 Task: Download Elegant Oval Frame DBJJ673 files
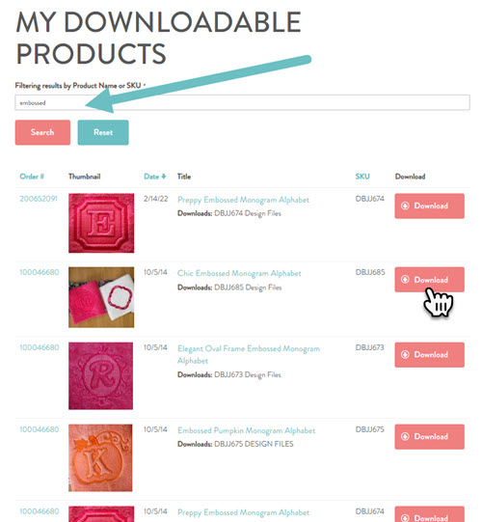point(429,354)
